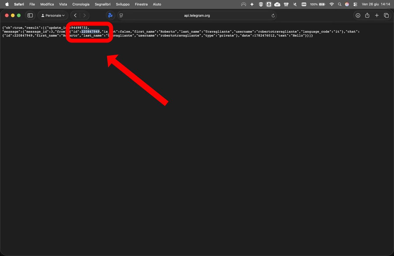This screenshot has height=256, width=394.
Task: Close the Safari window
Action: pos(6,15)
